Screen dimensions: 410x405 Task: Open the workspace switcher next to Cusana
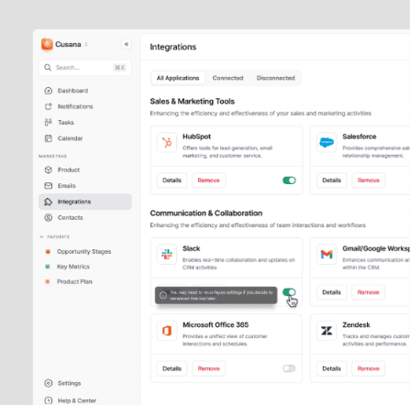(x=86, y=44)
